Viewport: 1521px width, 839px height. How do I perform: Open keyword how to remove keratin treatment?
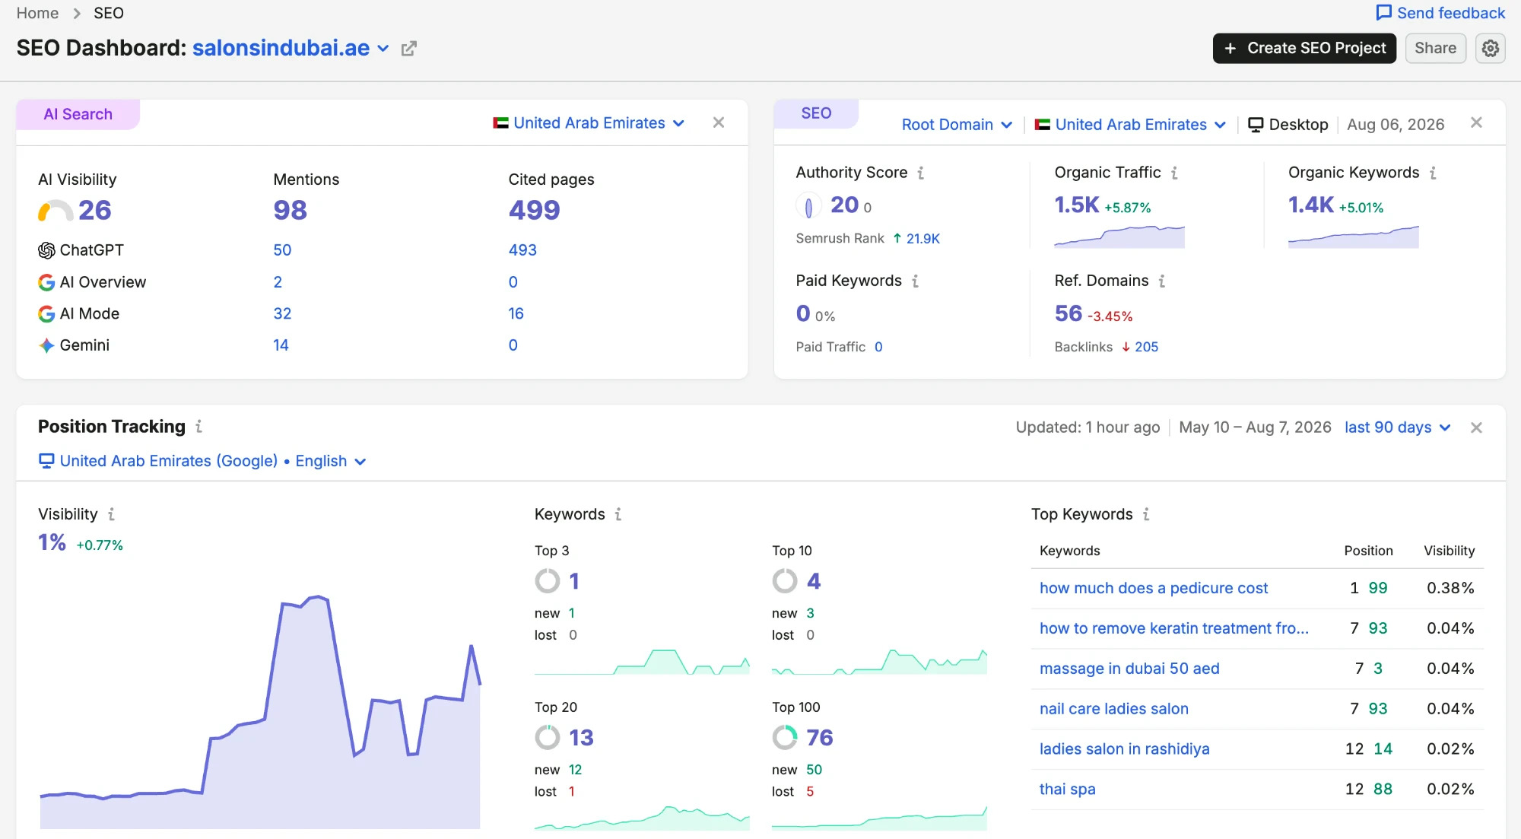(x=1173, y=628)
